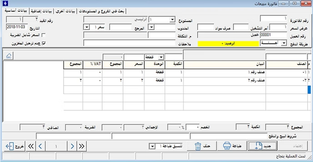
Task: Click the المرجع reference field
Action: click(x=121, y=27)
